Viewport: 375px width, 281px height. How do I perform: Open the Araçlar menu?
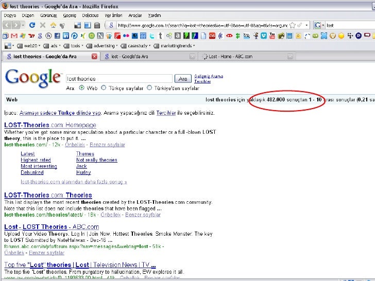coord(135,15)
